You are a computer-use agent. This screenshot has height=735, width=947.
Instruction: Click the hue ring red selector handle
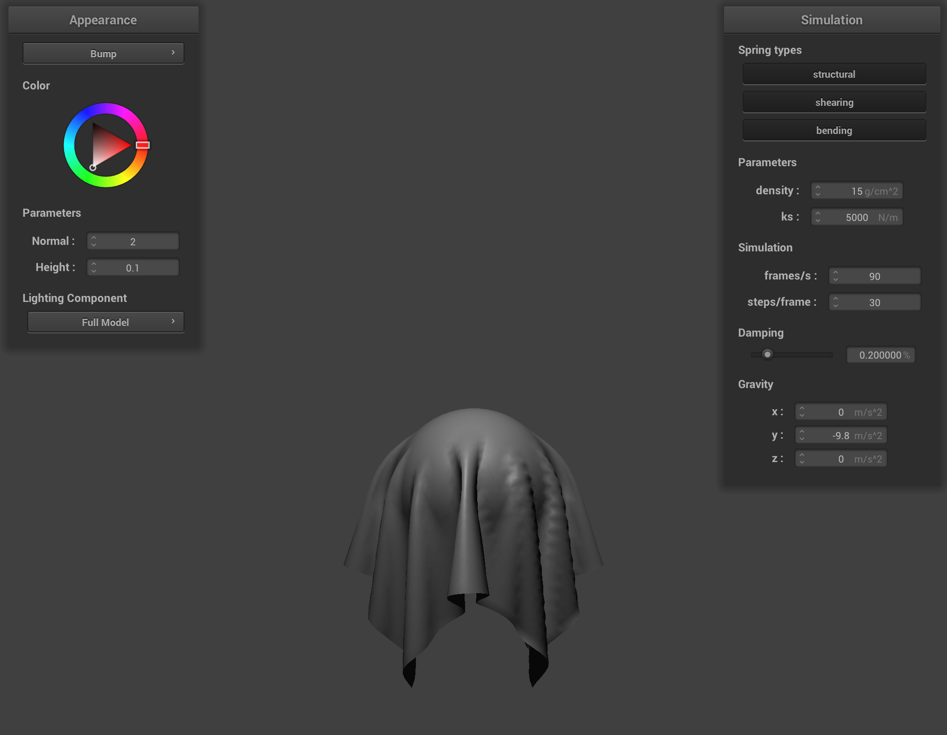tap(143, 145)
